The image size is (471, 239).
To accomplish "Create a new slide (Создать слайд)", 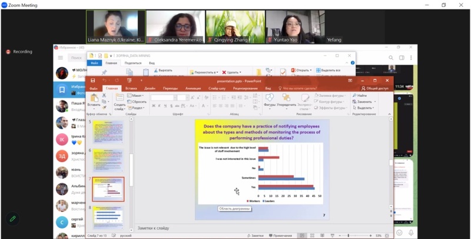I will tap(120, 102).
